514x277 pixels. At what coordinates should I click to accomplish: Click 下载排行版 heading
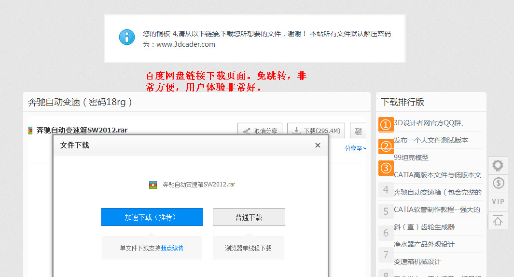pyautogui.click(x=403, y=102)
